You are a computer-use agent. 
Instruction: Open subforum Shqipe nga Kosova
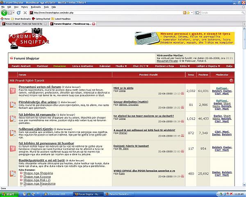(37, 176)
